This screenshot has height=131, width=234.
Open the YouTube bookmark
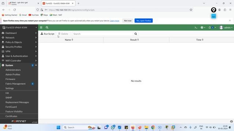coord(34,15)
